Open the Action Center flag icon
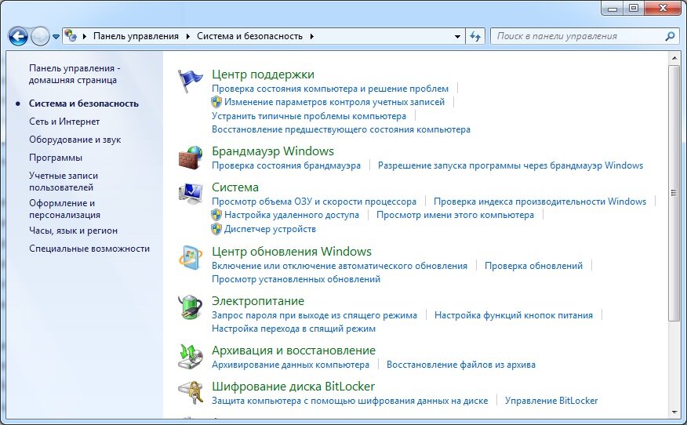Viewport: 687px width, 425px height. pyautogui.click(x=190, y=81)
